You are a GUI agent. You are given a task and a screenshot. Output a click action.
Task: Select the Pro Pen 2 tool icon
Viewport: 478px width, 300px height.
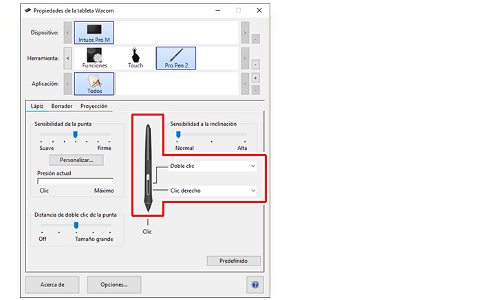(176, 58)
